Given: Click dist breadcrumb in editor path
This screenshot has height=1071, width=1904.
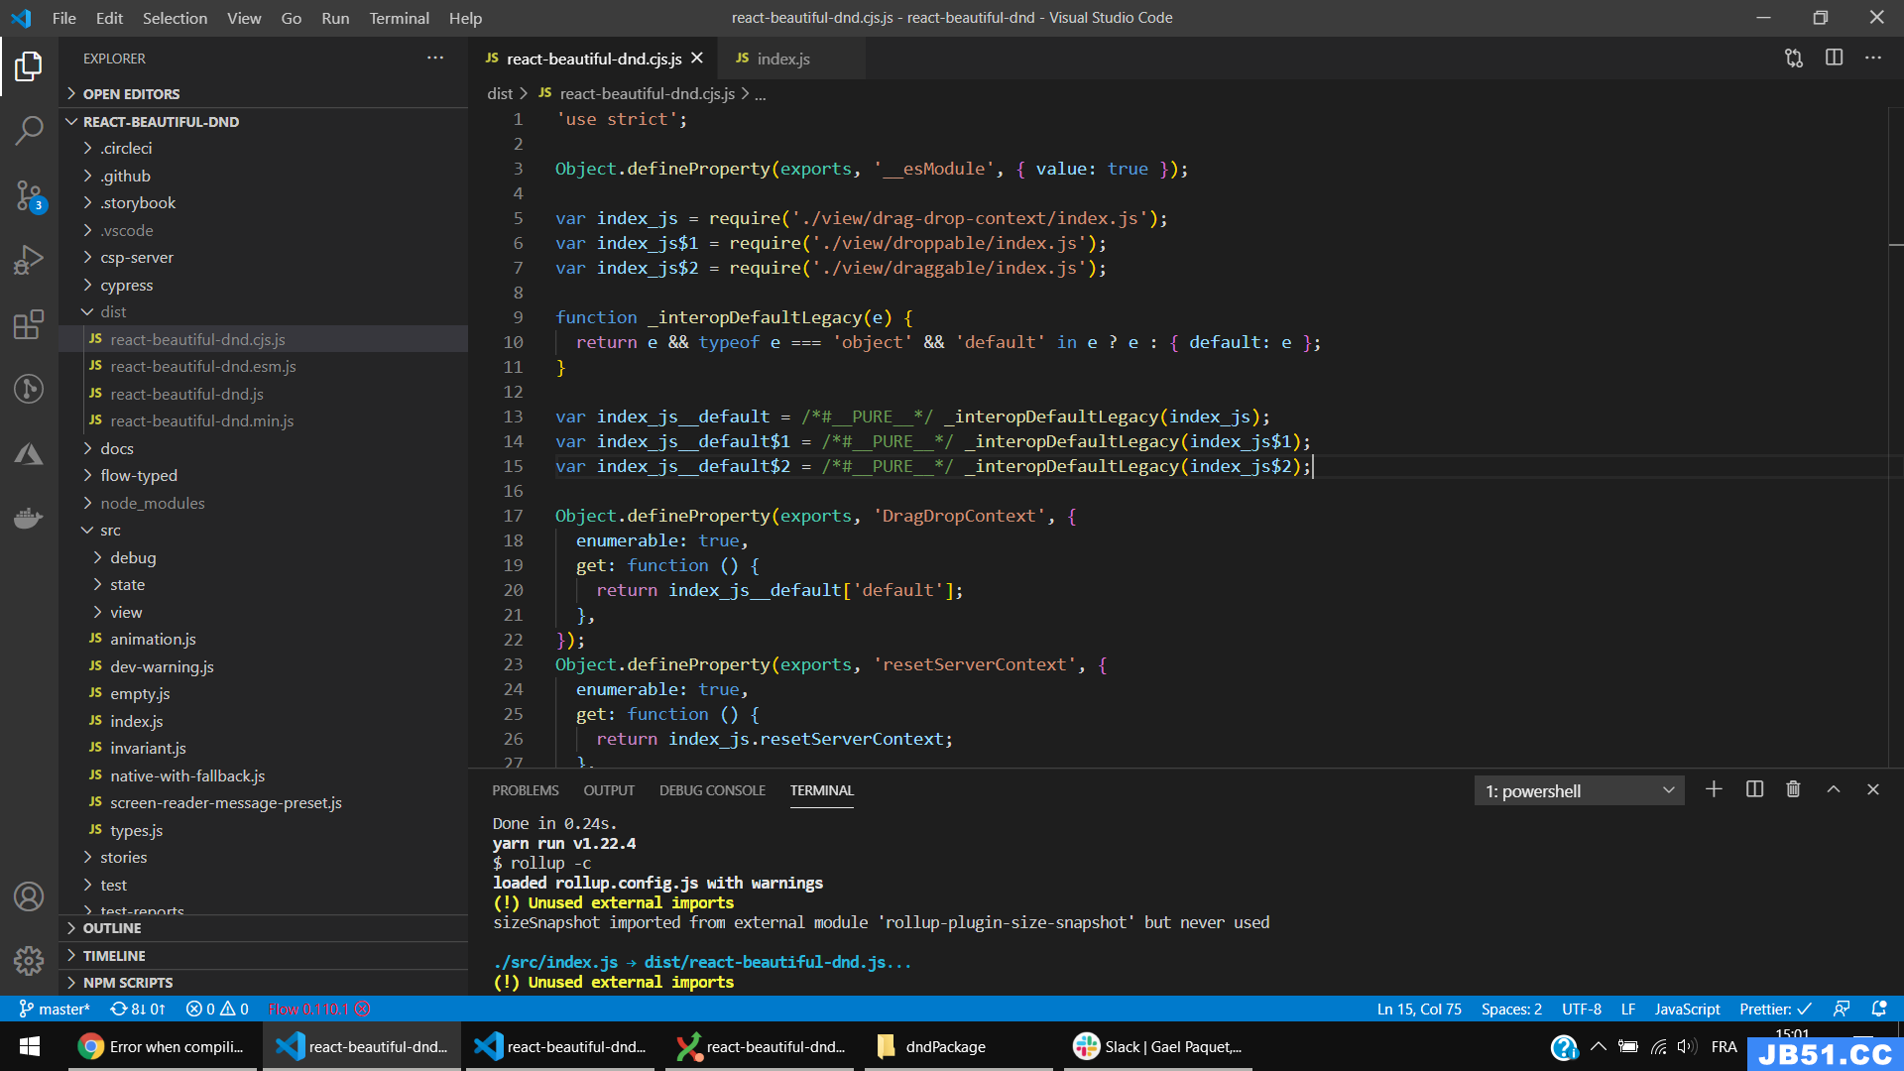Looking at the screenshot, I should [x=500, y=93].
